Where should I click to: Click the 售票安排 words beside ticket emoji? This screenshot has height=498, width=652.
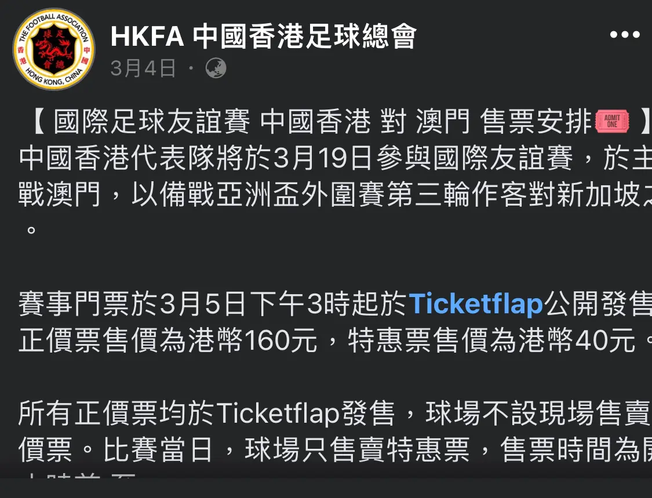(536, 121)
